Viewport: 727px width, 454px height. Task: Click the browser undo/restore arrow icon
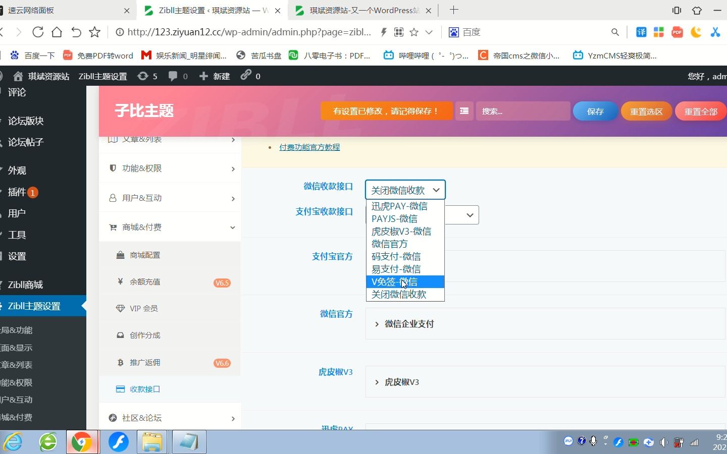76,32
